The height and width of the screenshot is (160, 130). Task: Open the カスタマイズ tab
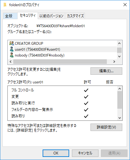point(75,16)
